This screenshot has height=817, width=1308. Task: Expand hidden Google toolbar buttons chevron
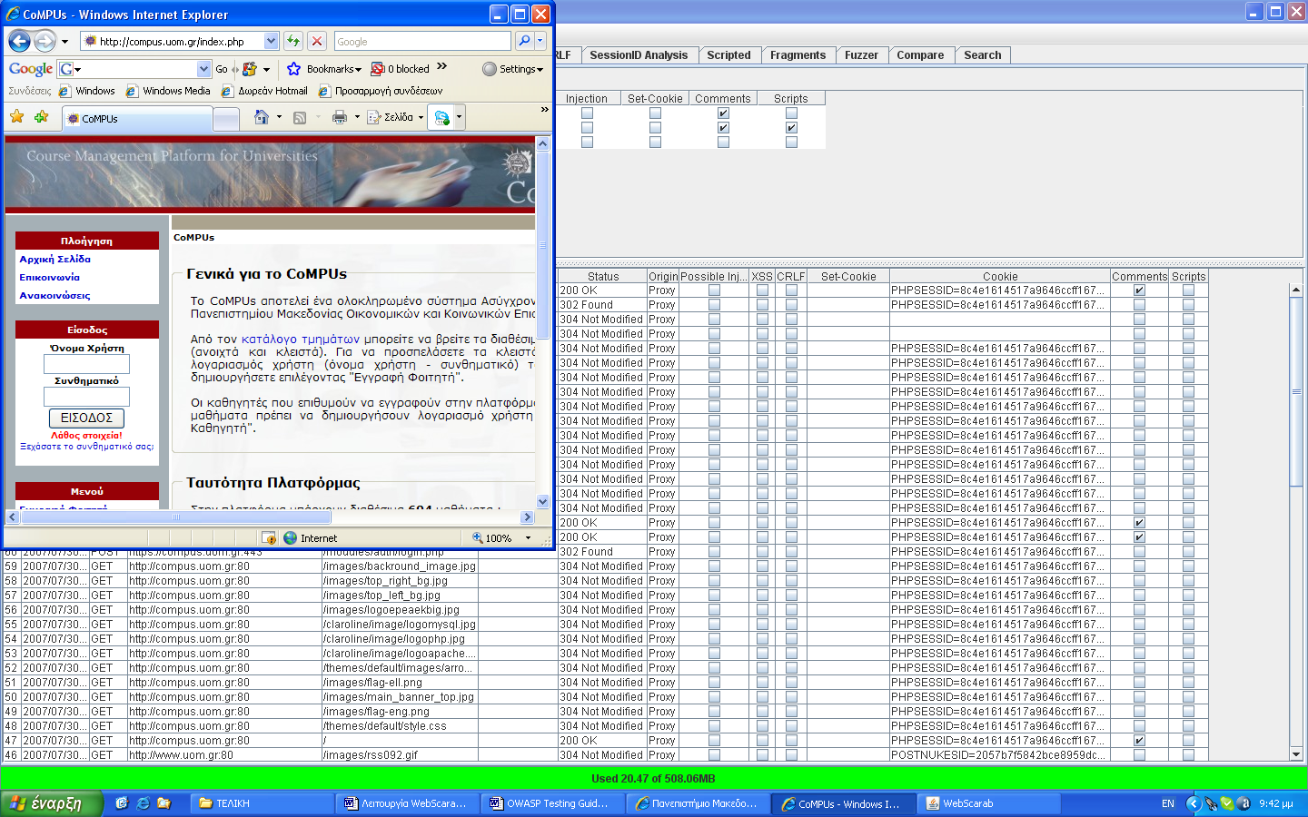[x=441, y=66]
